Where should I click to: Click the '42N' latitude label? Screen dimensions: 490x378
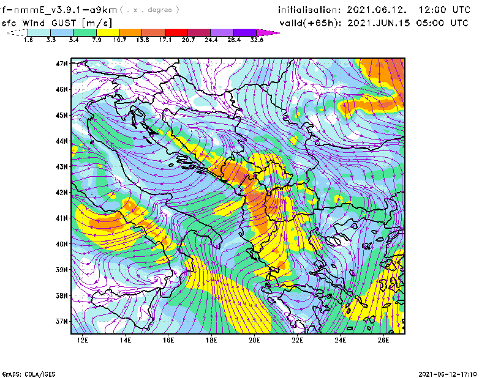click(62, 193)
